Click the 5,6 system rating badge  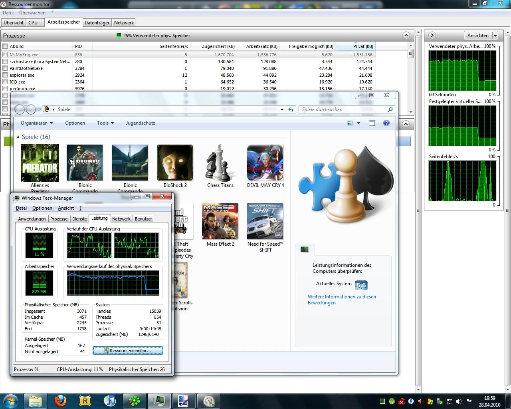pyautogui.click(x=361, y=285)
